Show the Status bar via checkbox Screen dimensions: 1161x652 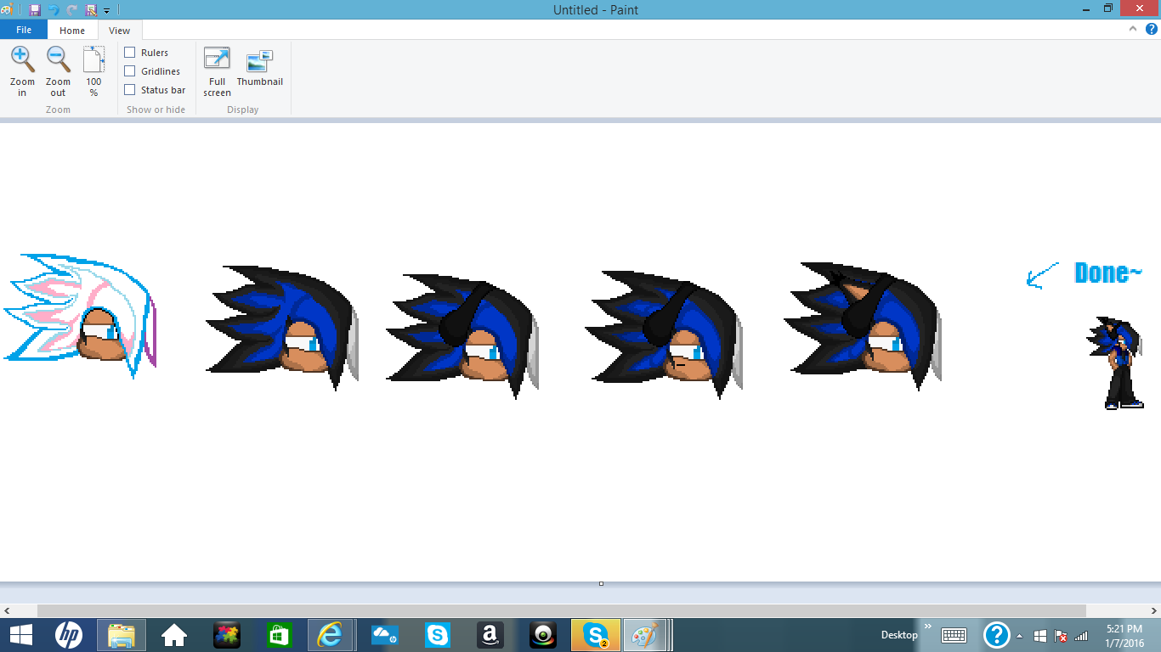pos(130,90)
